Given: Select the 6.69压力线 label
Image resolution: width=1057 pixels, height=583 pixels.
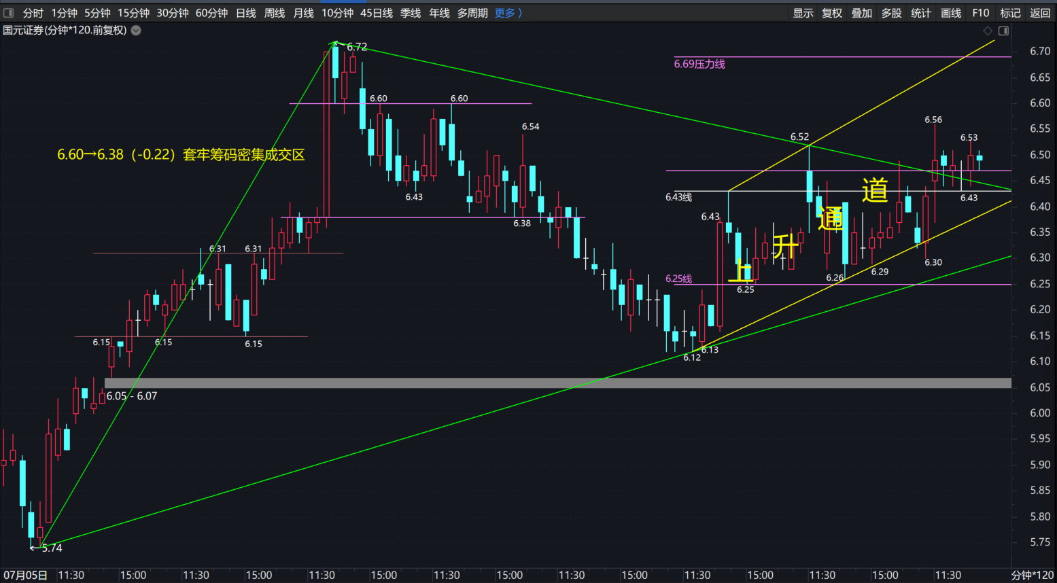Looking at the screenshot, I should 699,64.
